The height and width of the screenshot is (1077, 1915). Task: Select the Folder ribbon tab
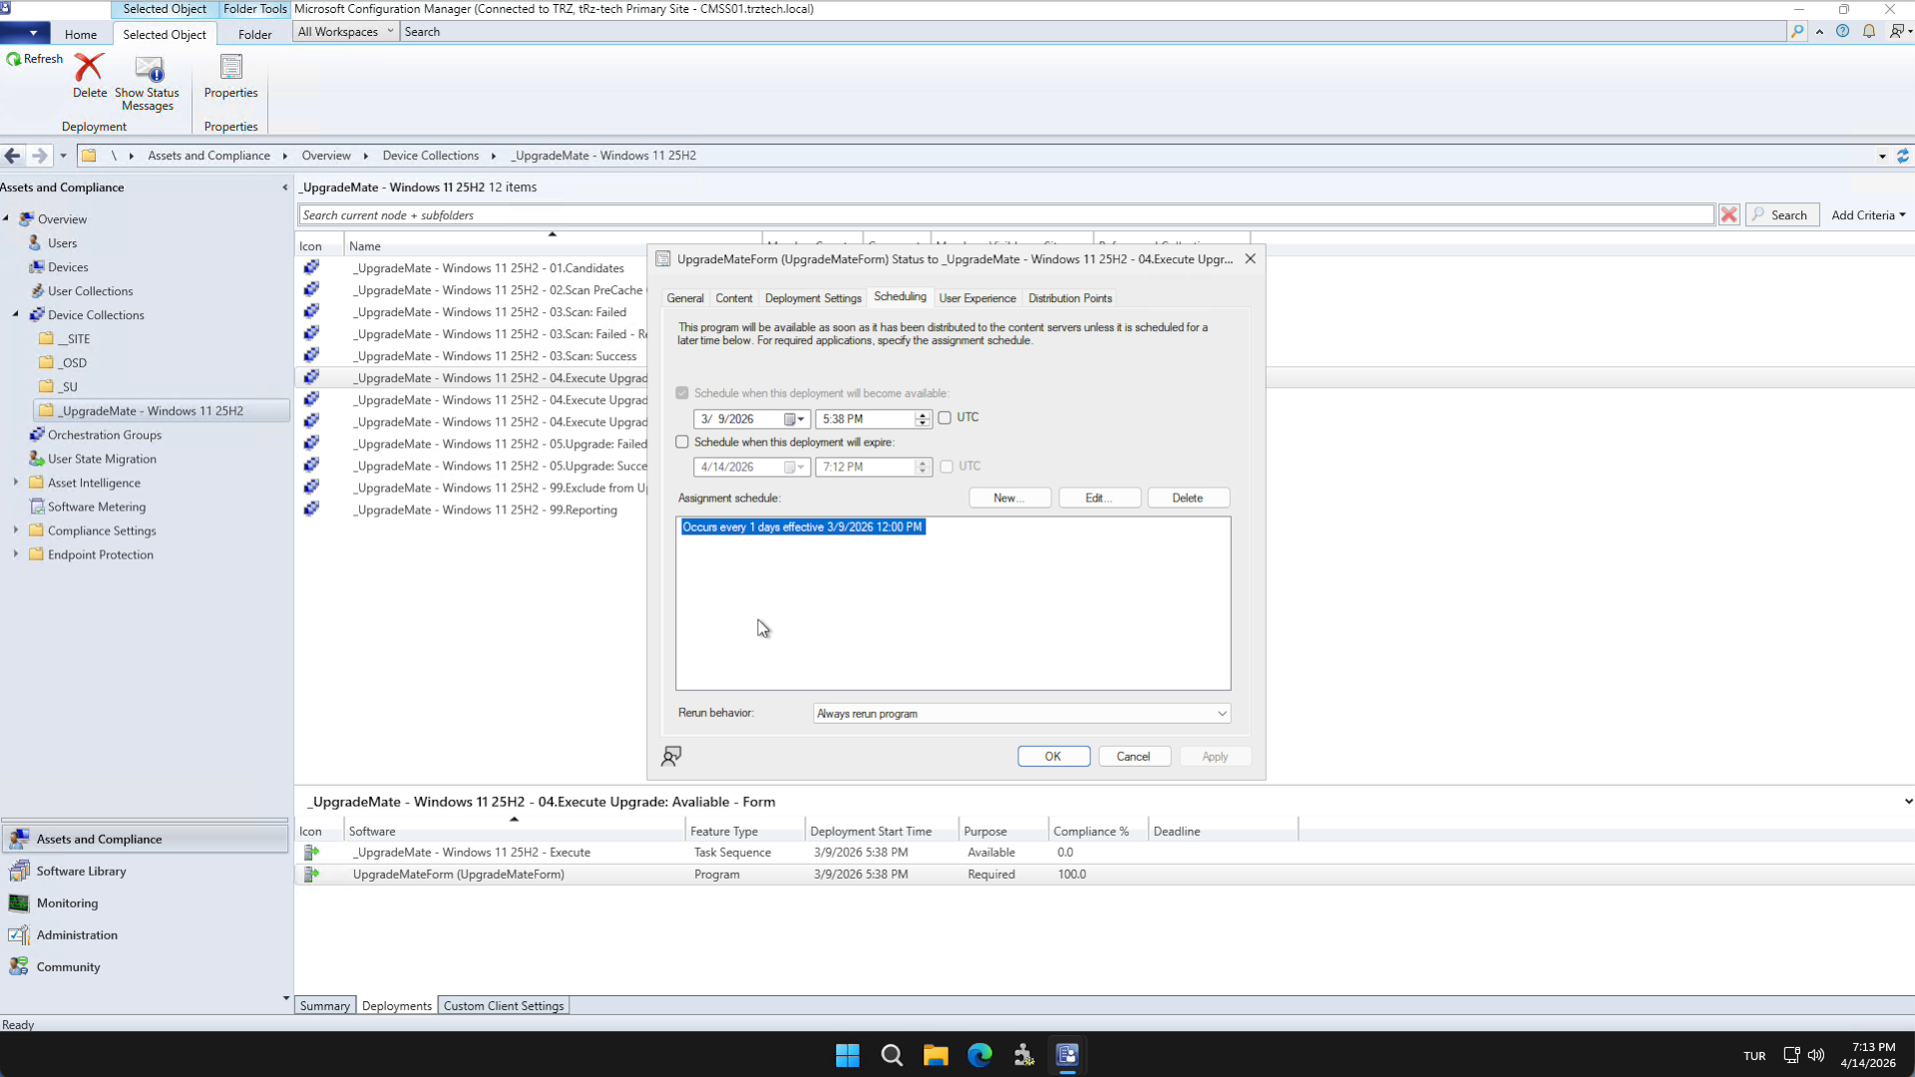click(255, 34)
